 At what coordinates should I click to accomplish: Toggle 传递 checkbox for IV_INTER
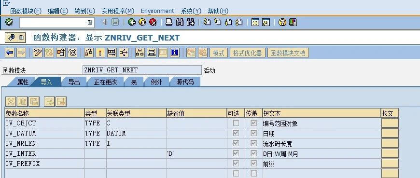click(253, 153)
